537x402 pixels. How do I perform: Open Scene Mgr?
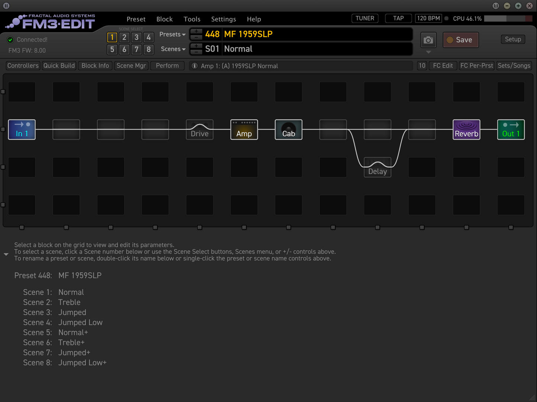tap(131, 66)
